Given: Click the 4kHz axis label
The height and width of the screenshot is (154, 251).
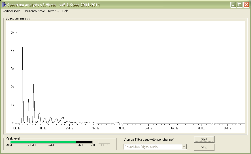Looking at the screenshot, I should [122, 128].
